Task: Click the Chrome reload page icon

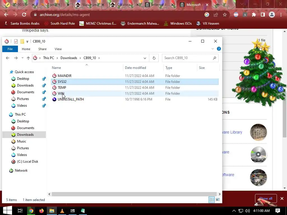Action: pos(24,15)
